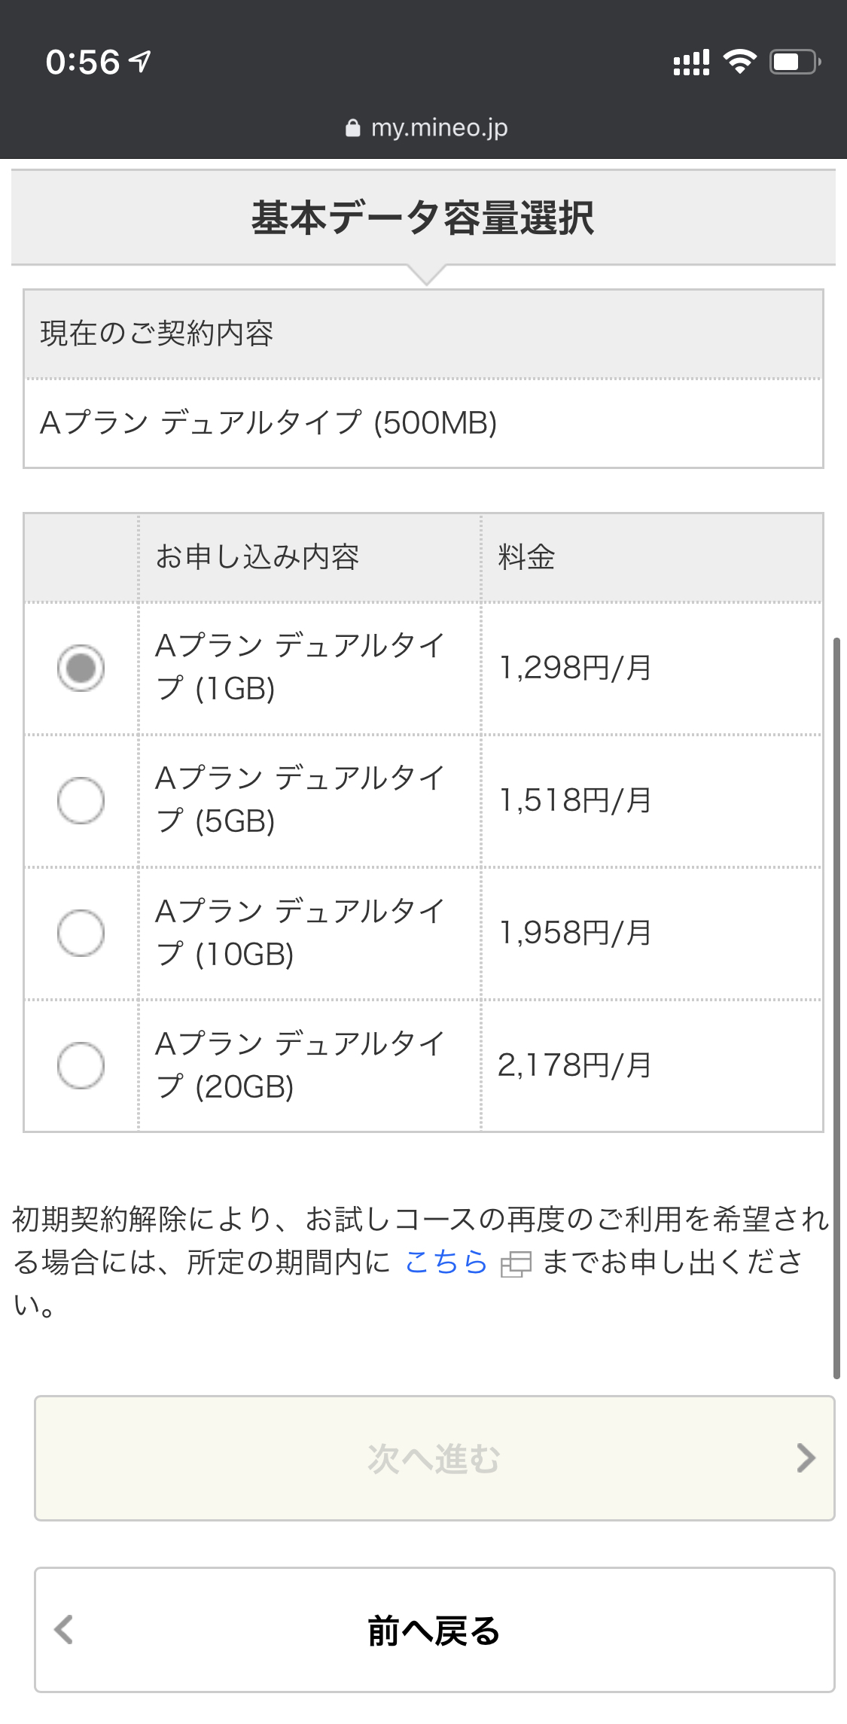The height and width of the screenshot is (1724, 847).
Task: Select the 1GB dual type plan radio
Action: point(81,668)
